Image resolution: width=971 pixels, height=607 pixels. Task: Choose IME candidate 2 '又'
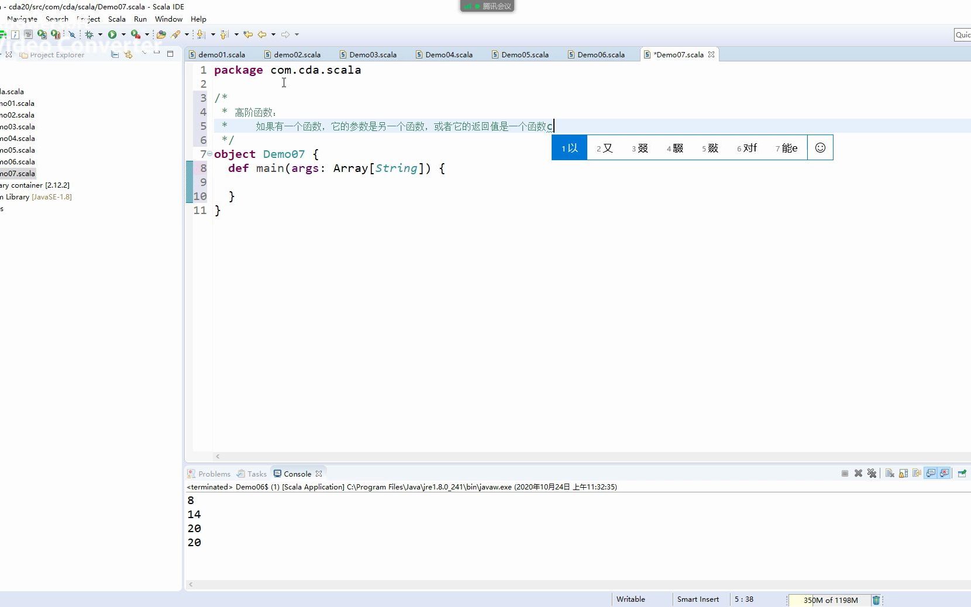pos(605,148)
